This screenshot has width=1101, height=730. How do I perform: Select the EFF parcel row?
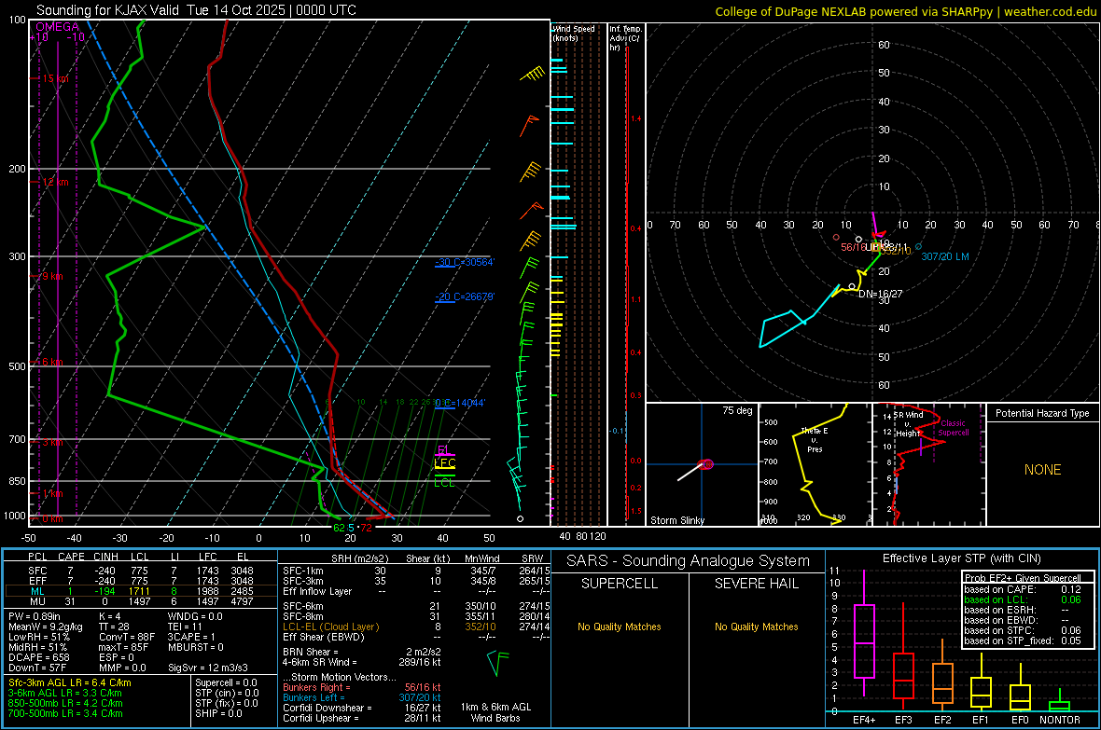pos(141,581)
